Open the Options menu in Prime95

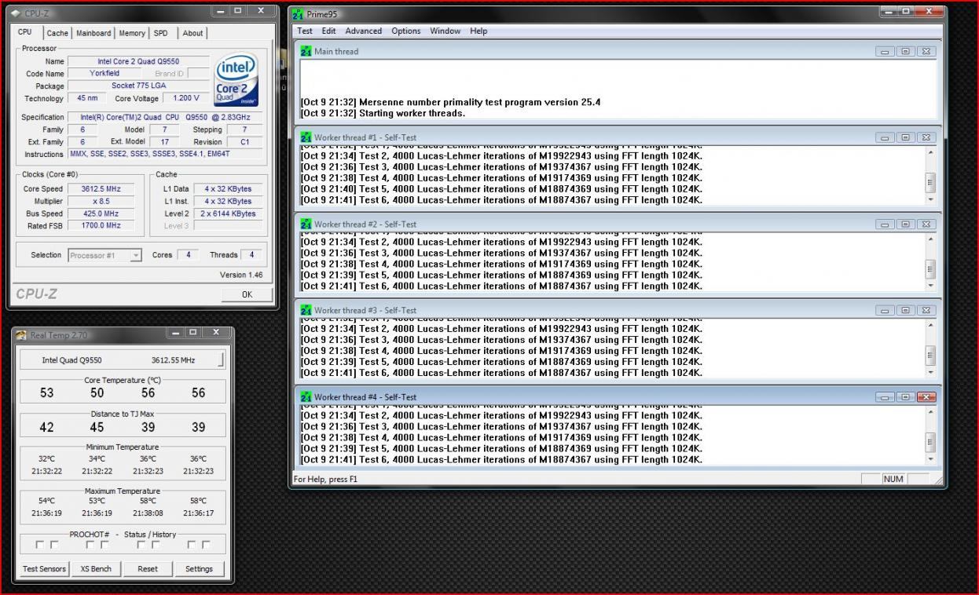[406, 31]
